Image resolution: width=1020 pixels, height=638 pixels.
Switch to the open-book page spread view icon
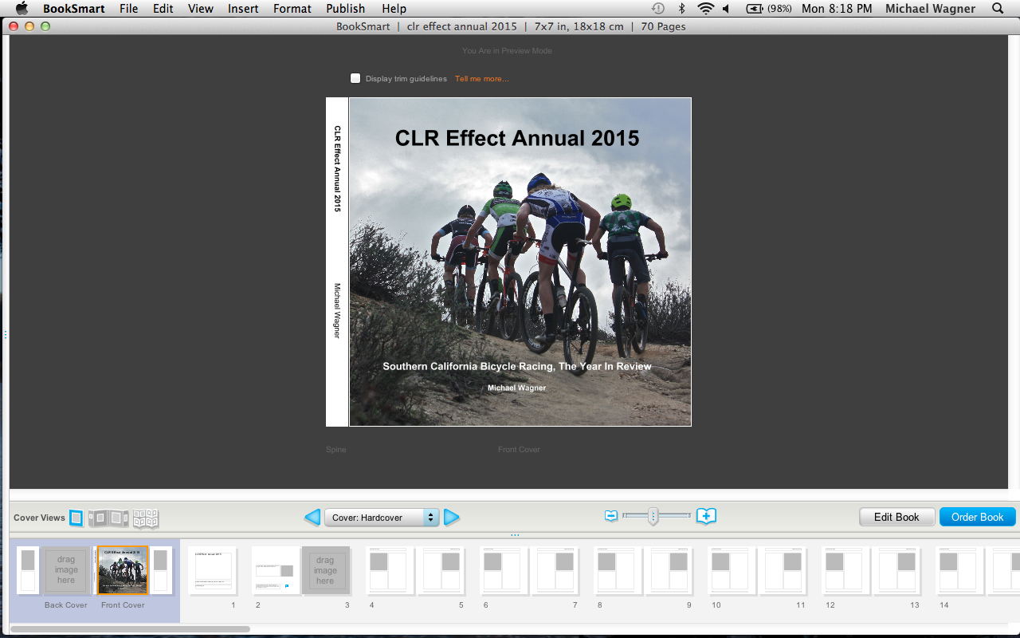pyautogui.click(x=146, y=518)
